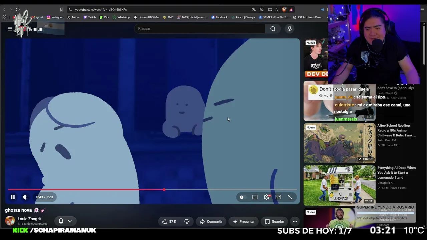Expand the subscription notification dropdown arrow
The height and width of the screenshot is (240, 427).
70,221
